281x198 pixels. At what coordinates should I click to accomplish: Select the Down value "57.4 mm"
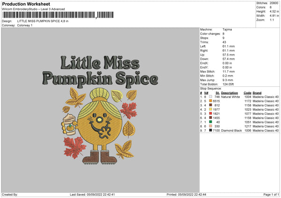click(x=229, y=59)
